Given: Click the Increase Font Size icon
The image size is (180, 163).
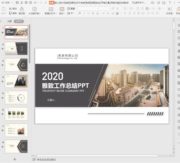Looking at the screenshot, I should pos(113,9).
